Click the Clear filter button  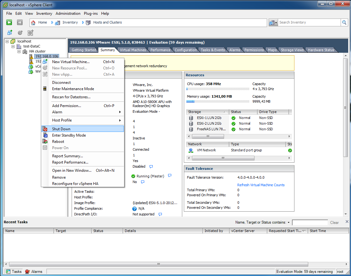tap(334, 223)
